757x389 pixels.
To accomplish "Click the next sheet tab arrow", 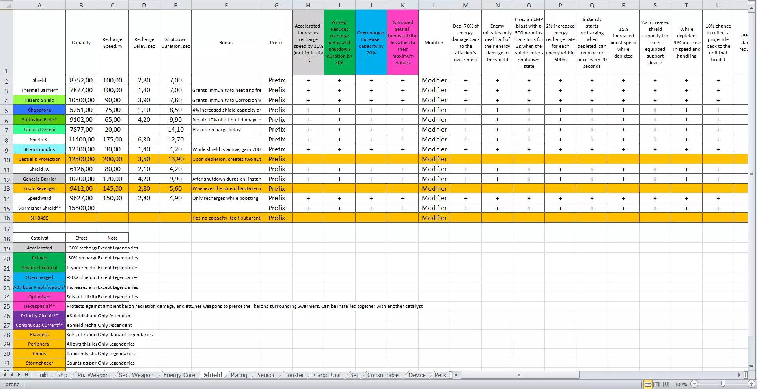I will click(19, 375).
